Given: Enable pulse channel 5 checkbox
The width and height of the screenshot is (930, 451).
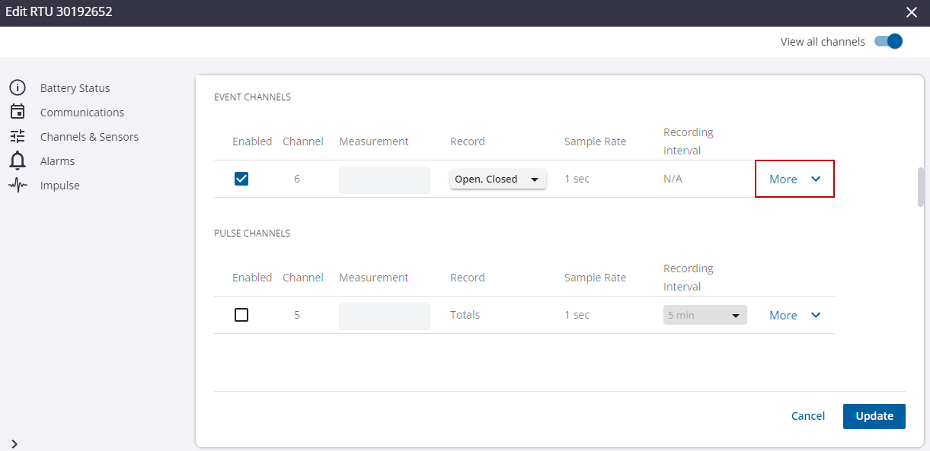Looking at the screenshot, I should (x=241, y=315).
